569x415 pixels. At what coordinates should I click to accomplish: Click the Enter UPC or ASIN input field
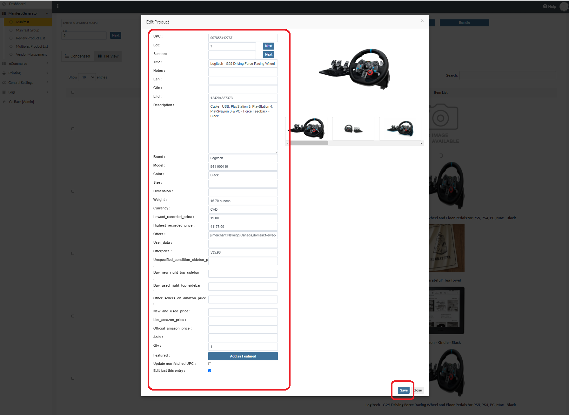pyautogui.click(x=101, y=23)
